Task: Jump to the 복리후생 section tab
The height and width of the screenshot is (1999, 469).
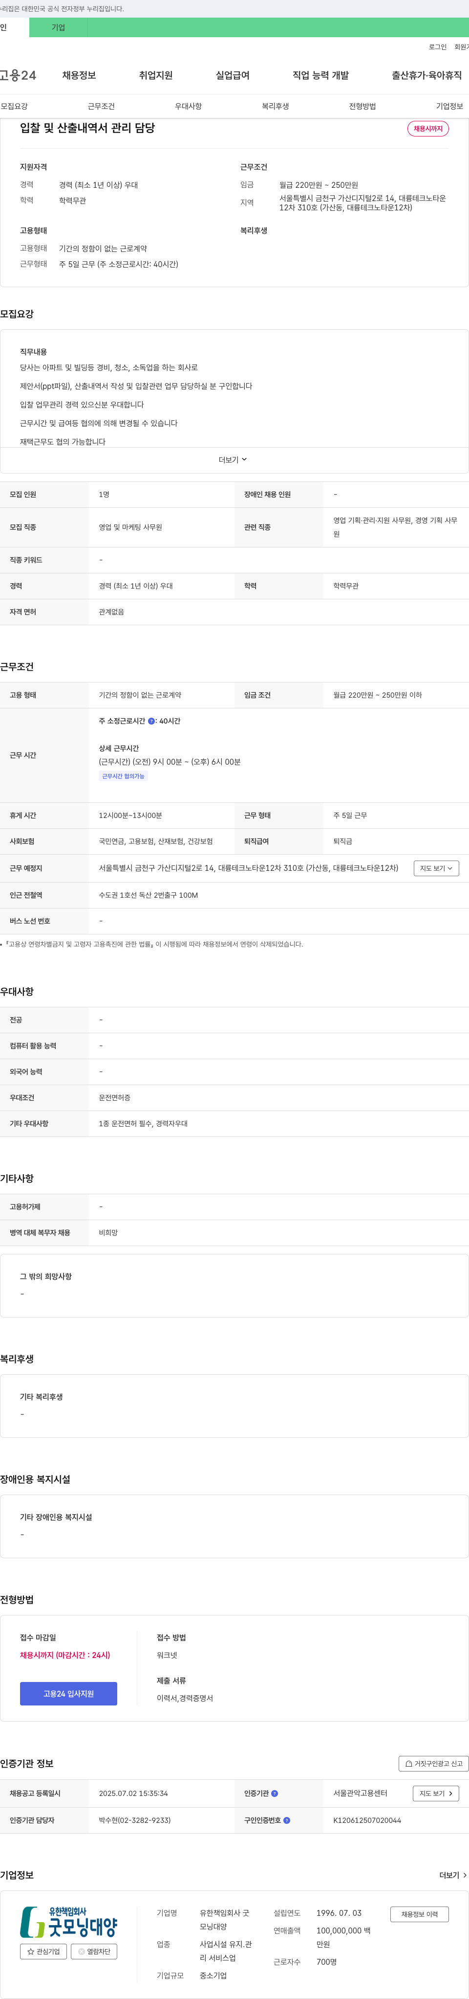Action: 275,106
